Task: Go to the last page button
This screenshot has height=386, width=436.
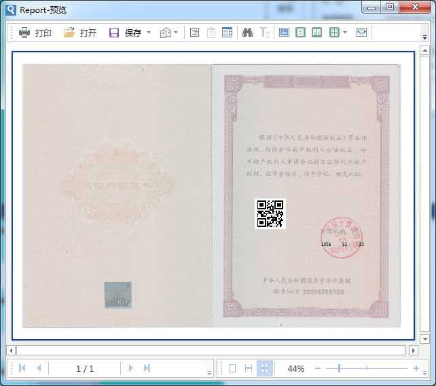Action: [147, 368]
